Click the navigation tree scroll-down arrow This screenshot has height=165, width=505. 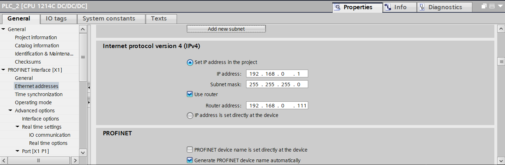[83, 153]
